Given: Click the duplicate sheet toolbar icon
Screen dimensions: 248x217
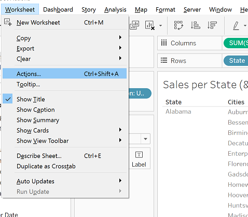Looking at the screenshot, I should click(134, 25).
